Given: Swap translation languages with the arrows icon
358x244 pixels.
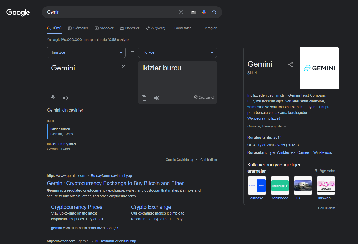Looking at the screenshot, I should (132, 52).
